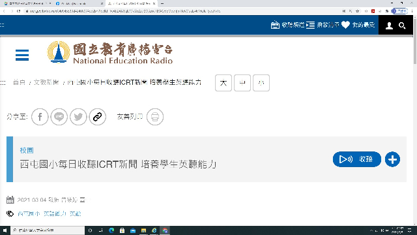This screenshot has height=235, width=417.
Task: Open the blue hamburger menu
Action: [22, 55]
